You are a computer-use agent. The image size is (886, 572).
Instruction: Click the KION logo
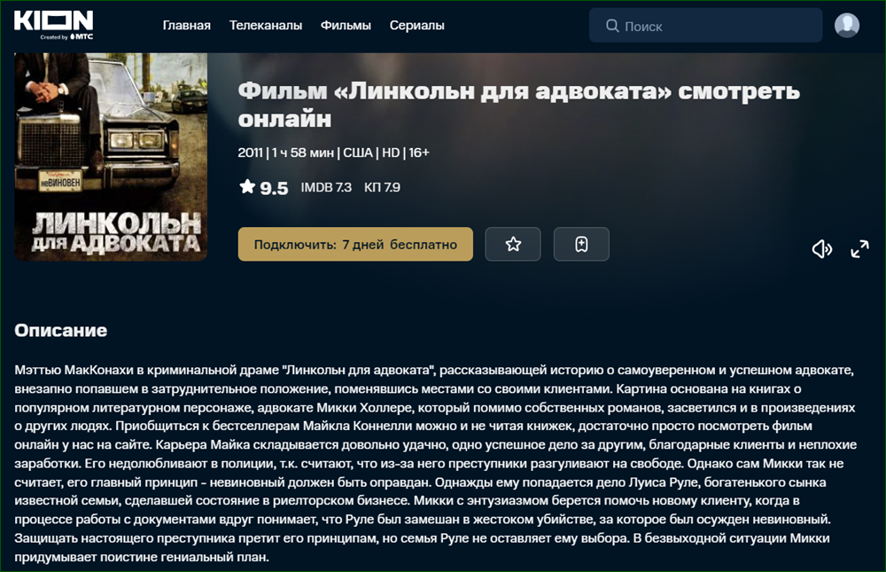54,25
